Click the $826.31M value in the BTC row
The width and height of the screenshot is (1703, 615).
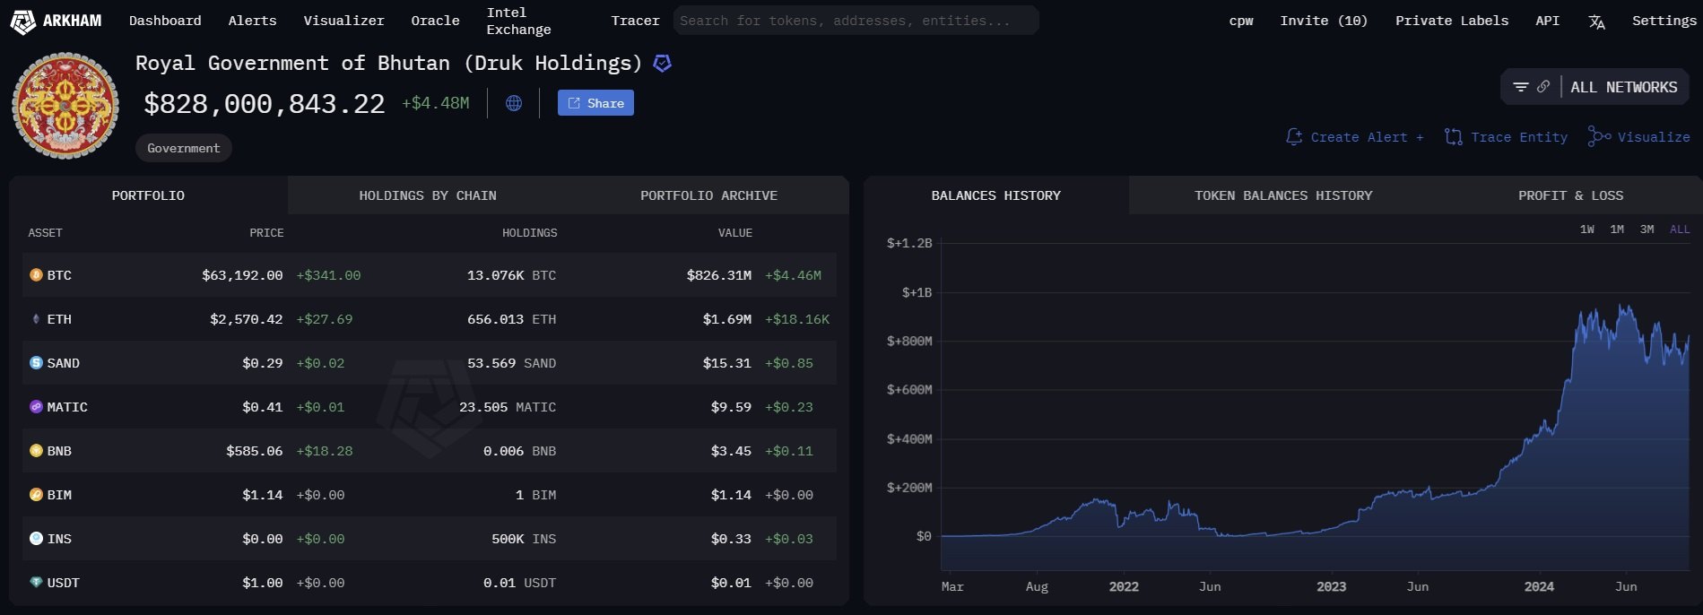pyautogui.click(x=719, y=275)
